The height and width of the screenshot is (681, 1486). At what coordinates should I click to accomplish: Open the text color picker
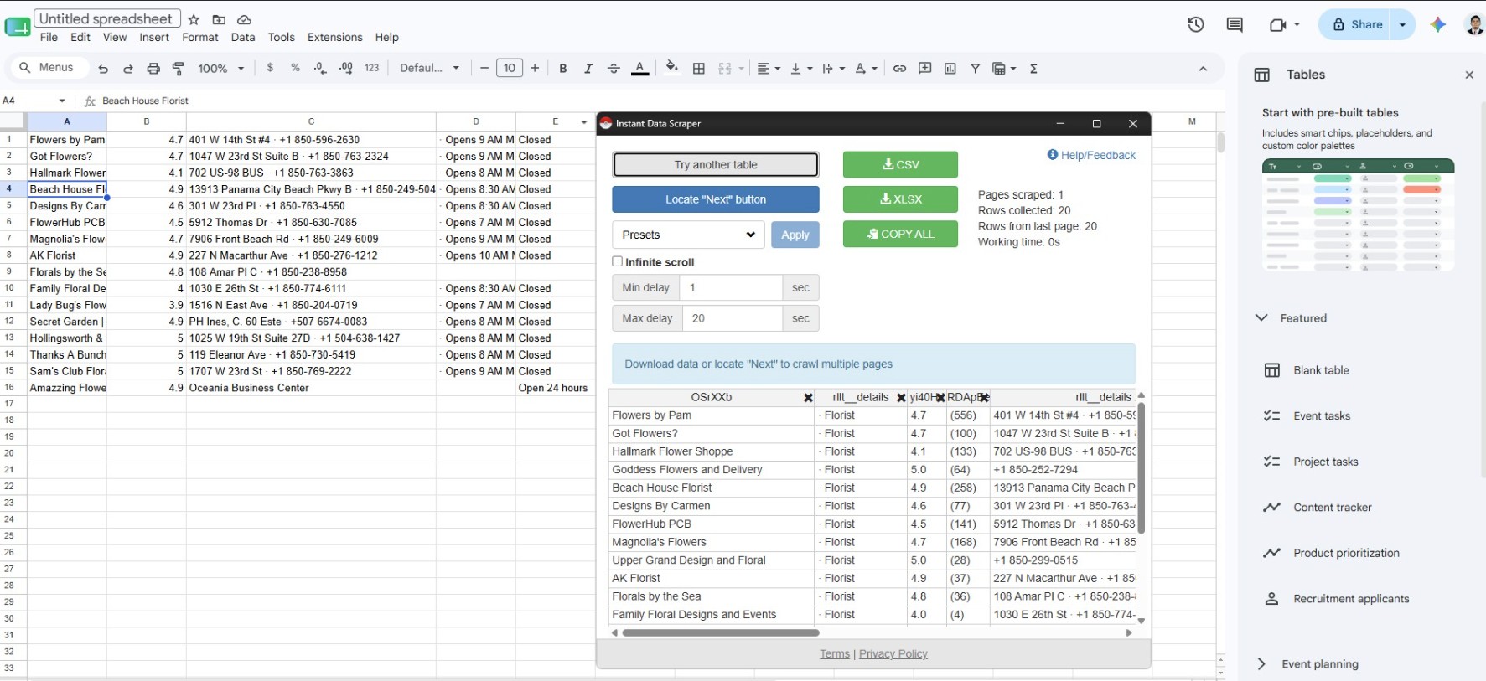point(640,69)
